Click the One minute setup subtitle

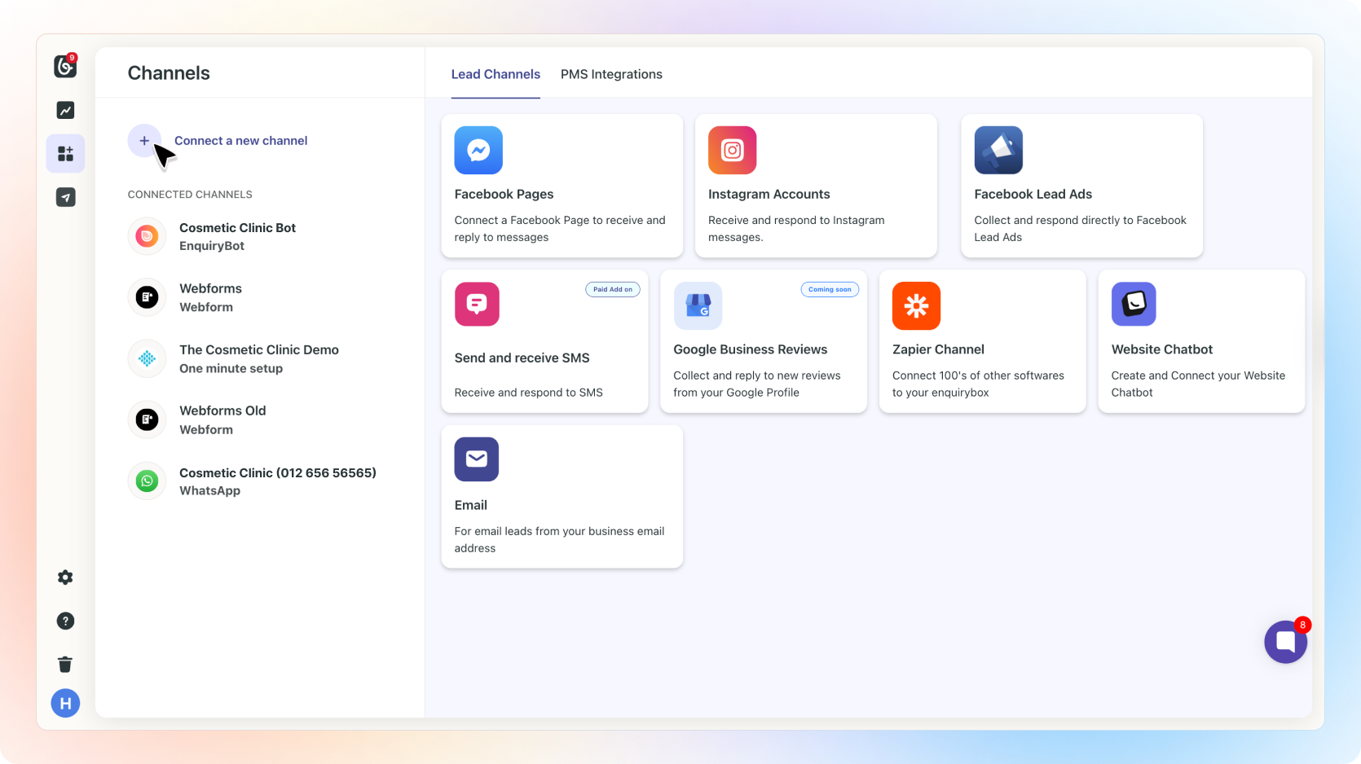point(231,368)
